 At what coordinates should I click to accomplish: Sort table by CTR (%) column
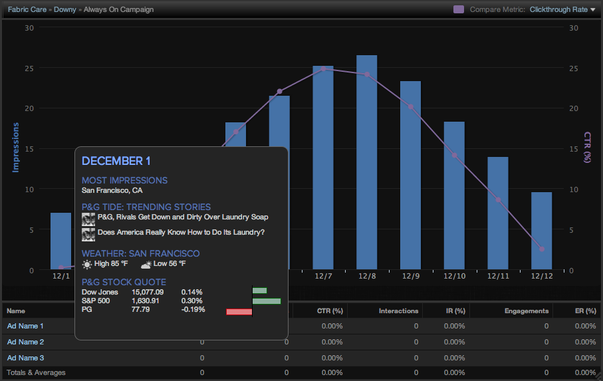(330, 311)
